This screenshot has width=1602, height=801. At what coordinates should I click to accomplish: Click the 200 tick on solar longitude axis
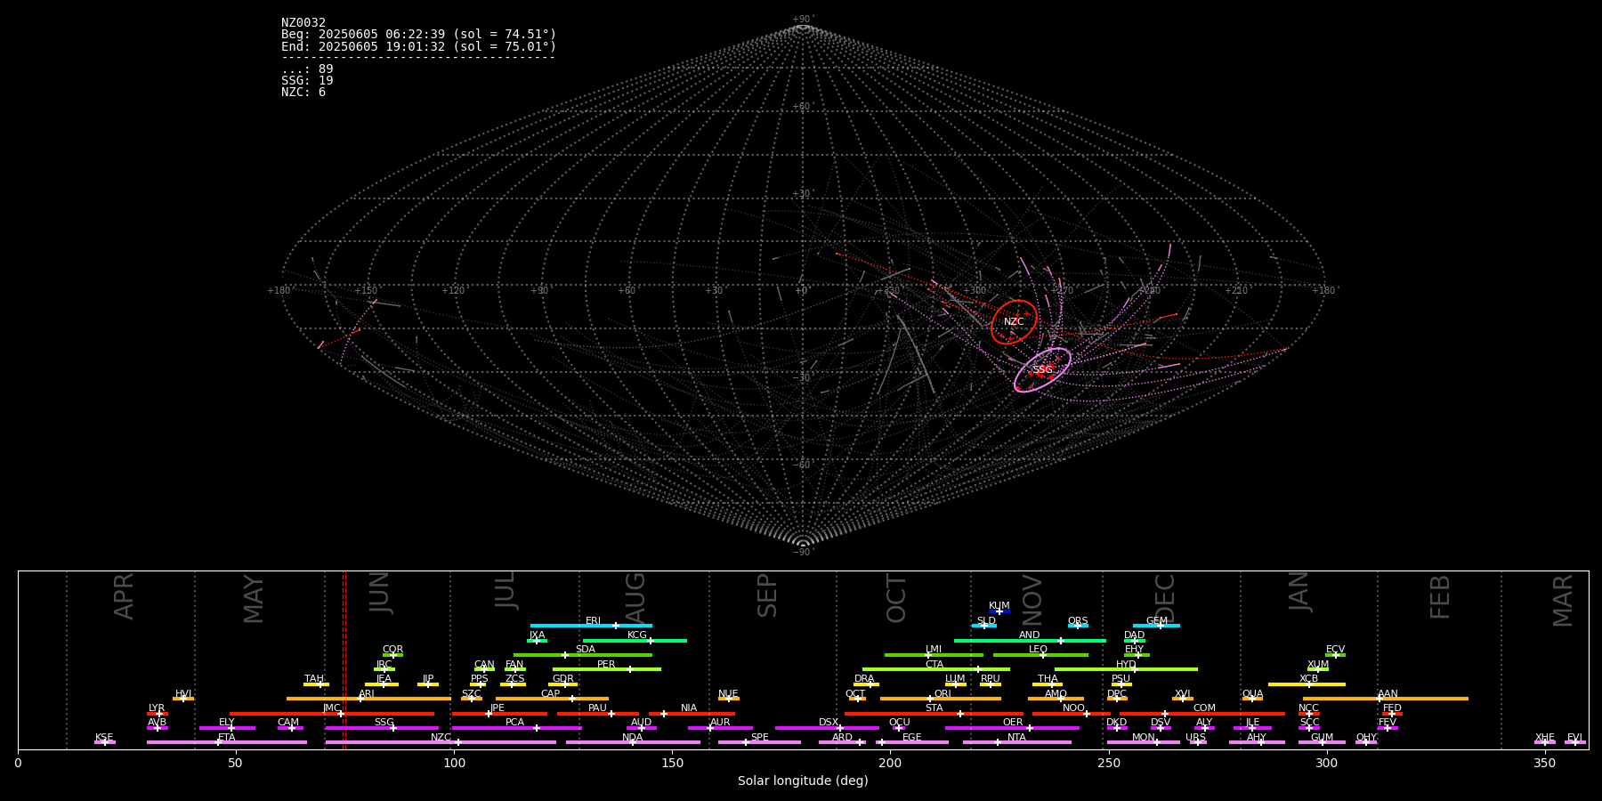[x=890, y=763]
